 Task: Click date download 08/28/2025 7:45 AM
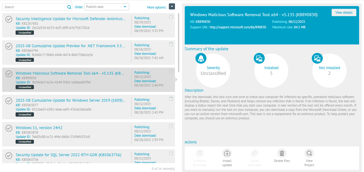pos(149,58)
